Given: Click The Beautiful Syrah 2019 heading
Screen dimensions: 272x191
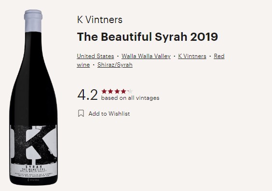Looking at the screenshot, I should pyautogui.click(x=148, y=37).
